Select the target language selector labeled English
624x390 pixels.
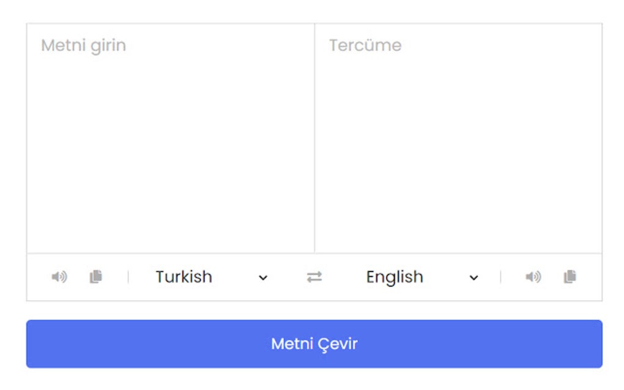point(394,277)
